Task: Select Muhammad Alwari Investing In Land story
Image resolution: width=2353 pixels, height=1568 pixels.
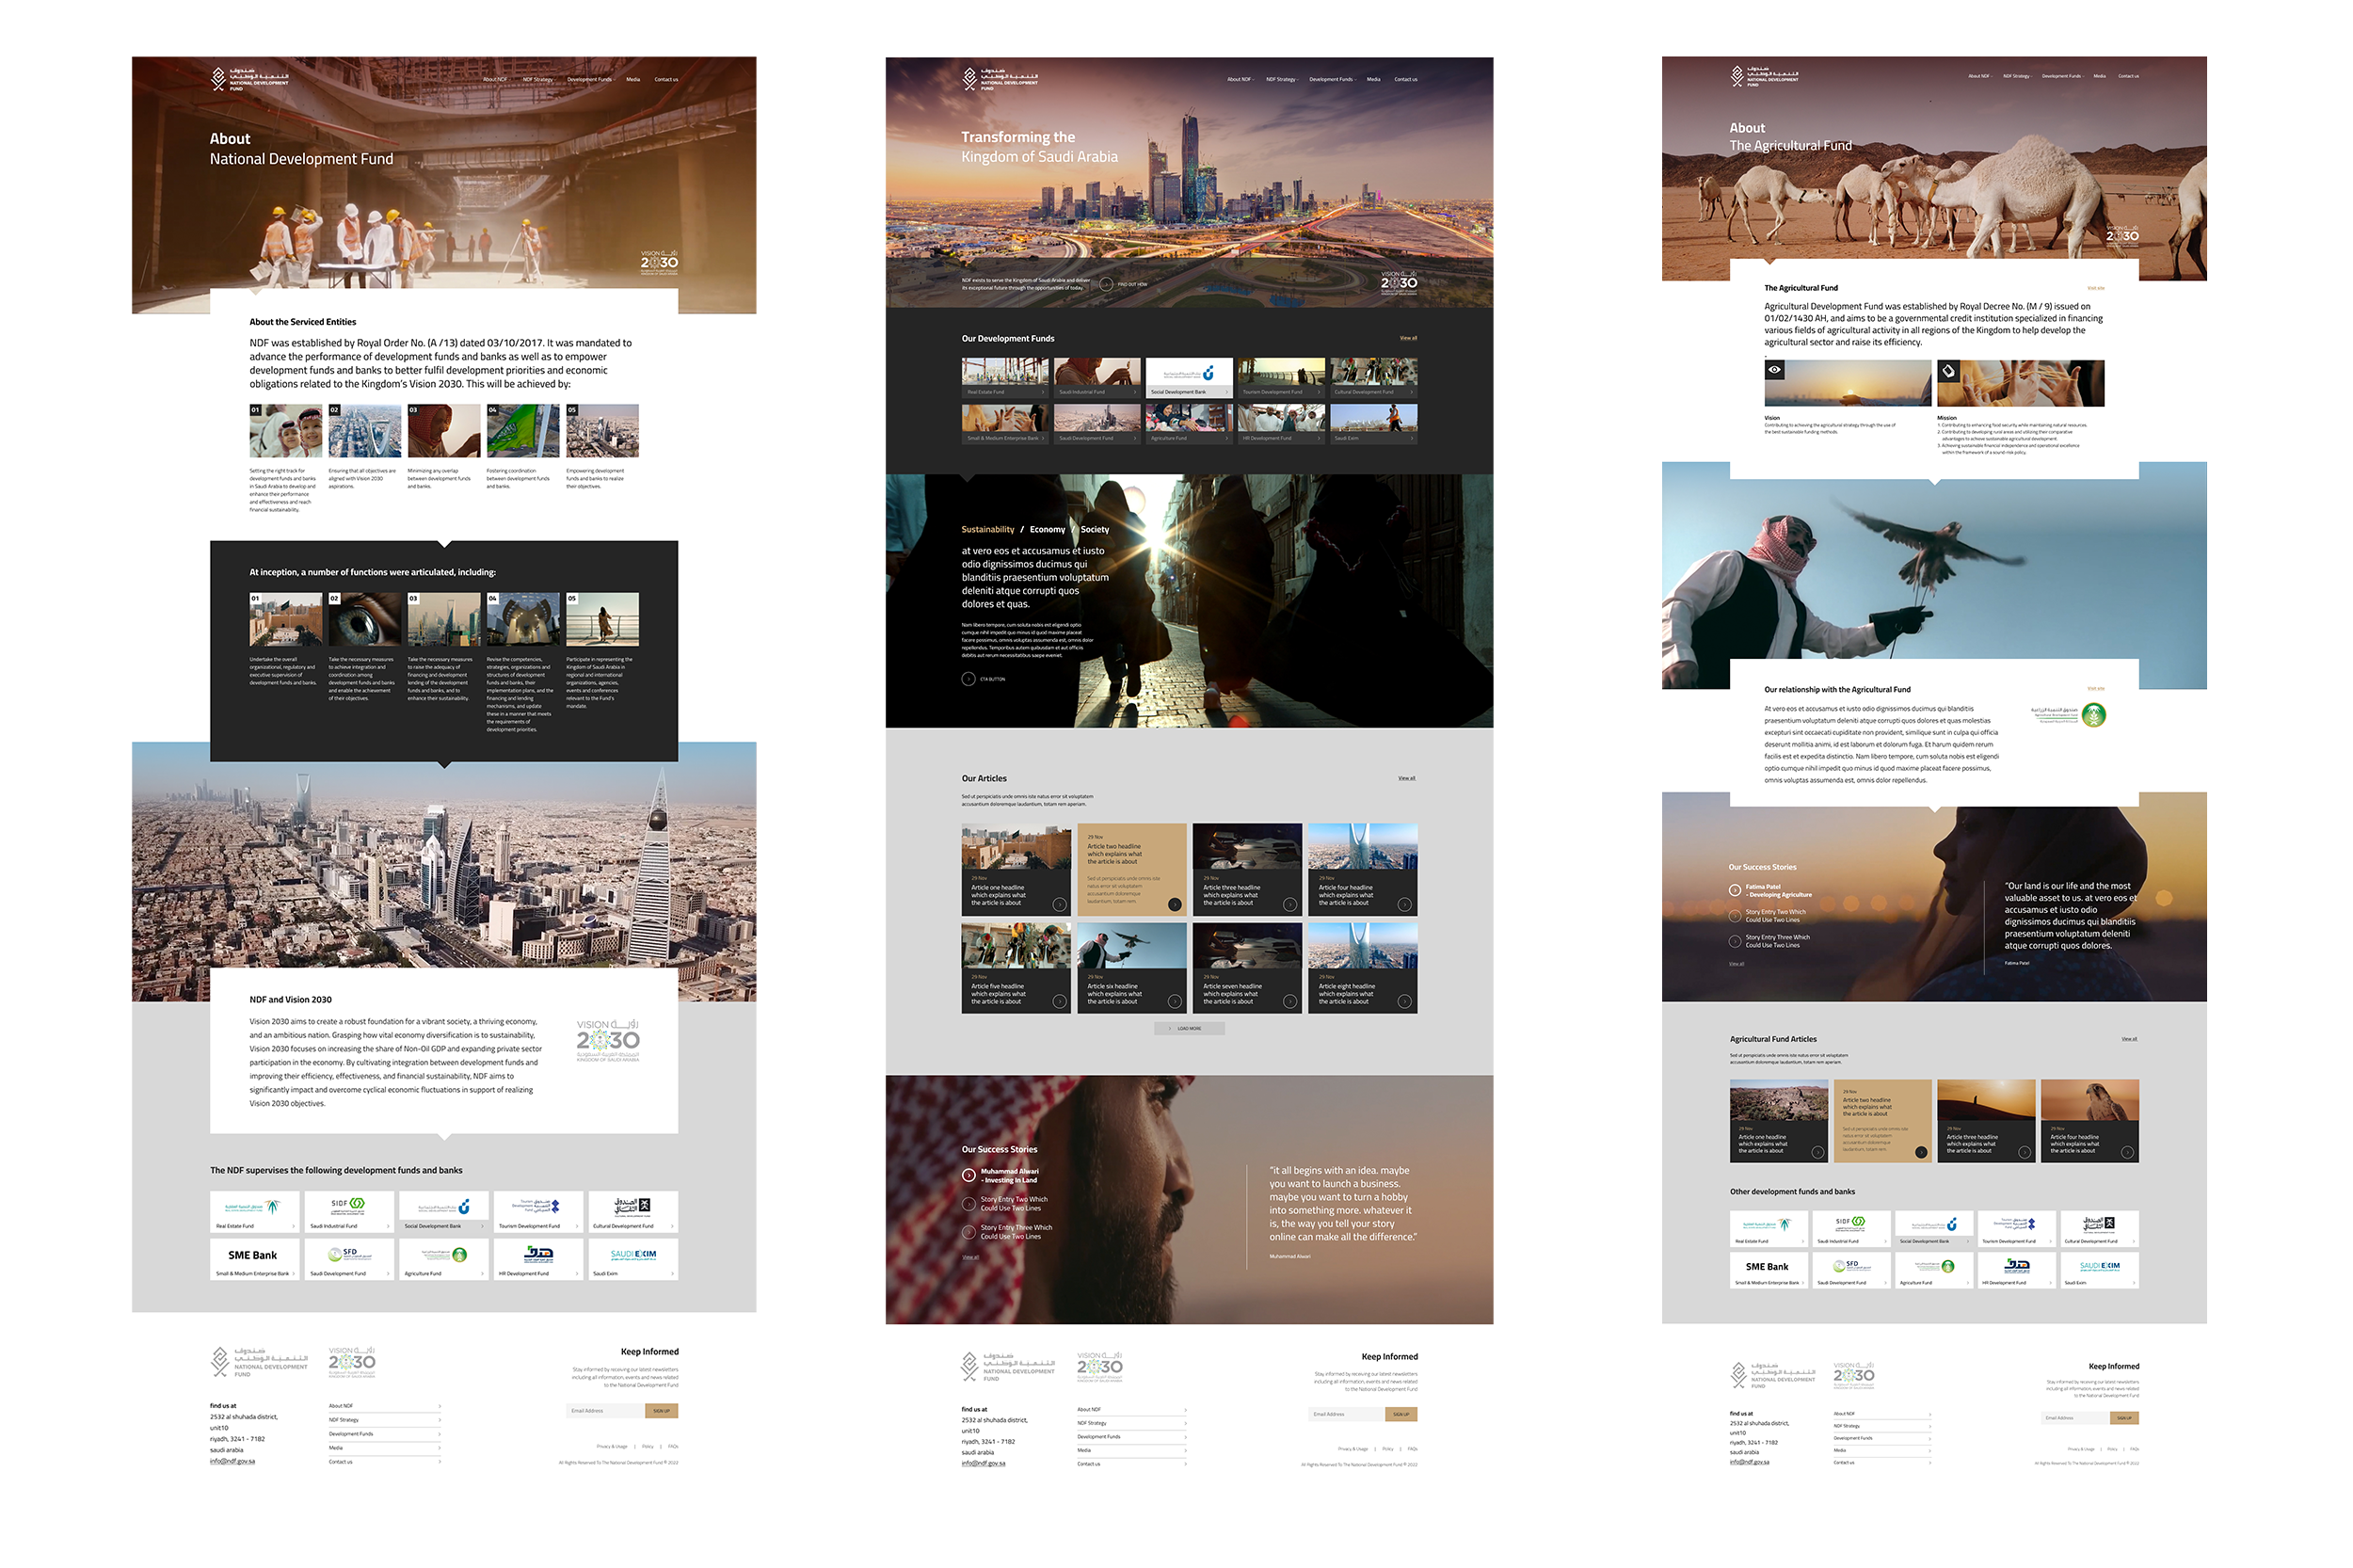Action: point(1010,1176)
